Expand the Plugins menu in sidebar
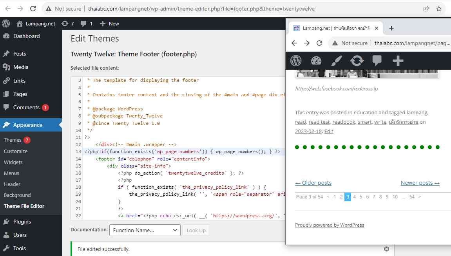451x256 pixels. [22, 222]
